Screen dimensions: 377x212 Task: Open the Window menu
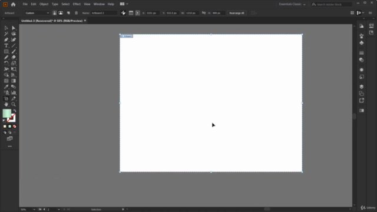tap(99, 4)
